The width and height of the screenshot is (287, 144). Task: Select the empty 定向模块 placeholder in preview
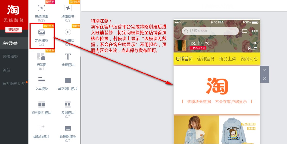(217, 90)
